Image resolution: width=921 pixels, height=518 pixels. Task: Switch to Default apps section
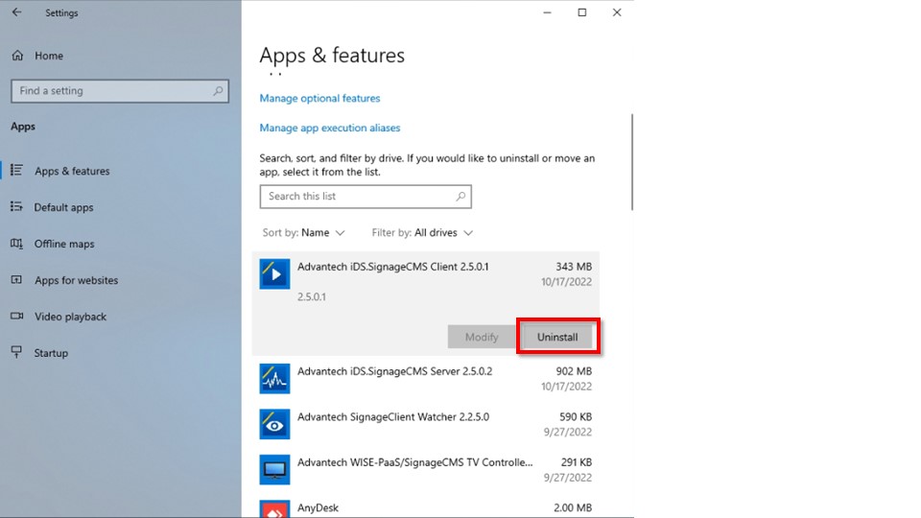[x=63, y=207]
